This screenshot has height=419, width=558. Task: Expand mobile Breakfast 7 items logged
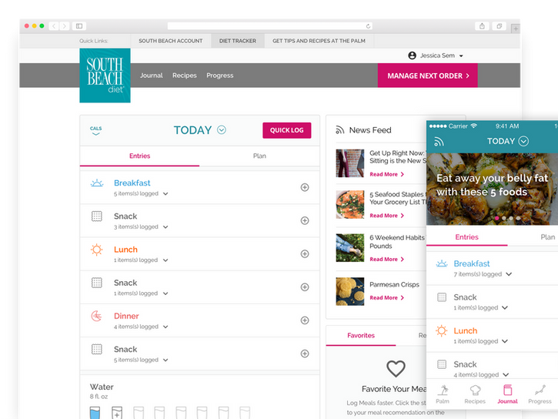point(509,274)
